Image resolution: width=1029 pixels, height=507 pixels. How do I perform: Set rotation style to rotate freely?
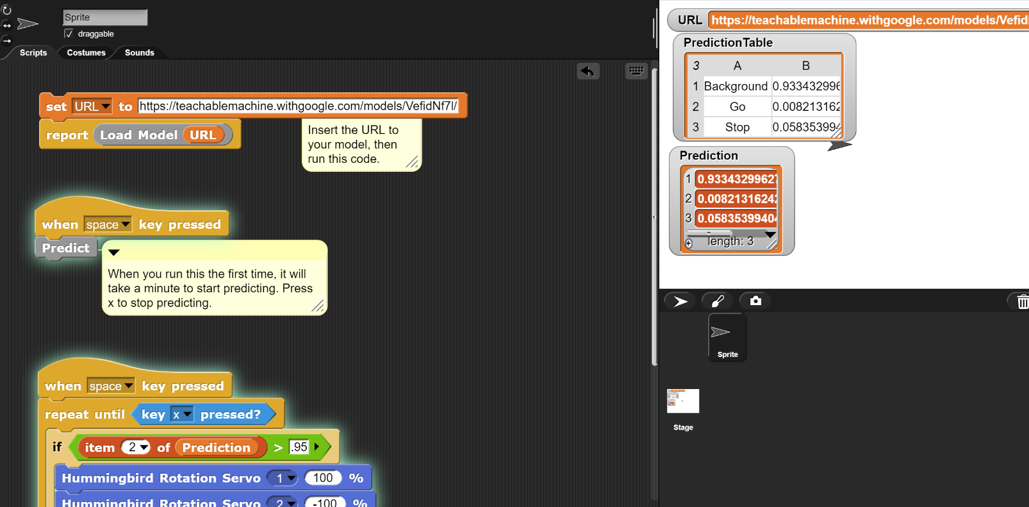(x=7, y=10)
